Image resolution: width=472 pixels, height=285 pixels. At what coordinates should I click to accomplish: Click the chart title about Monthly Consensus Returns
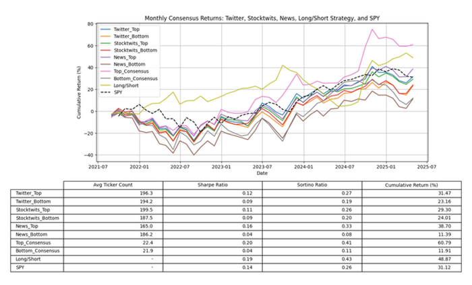pyautogui.click(x=262, y=18)
